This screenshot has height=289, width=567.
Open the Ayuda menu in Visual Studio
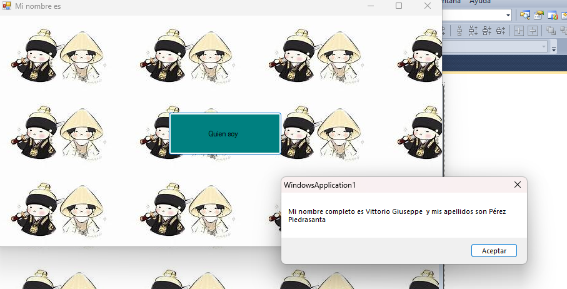[x=480, y=2]
